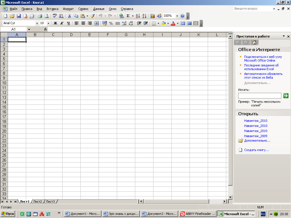Image resolution: width=291 pixels, height=218 pixels.
Task: Align text left in the cell
Action: click(x=76, y=23)
